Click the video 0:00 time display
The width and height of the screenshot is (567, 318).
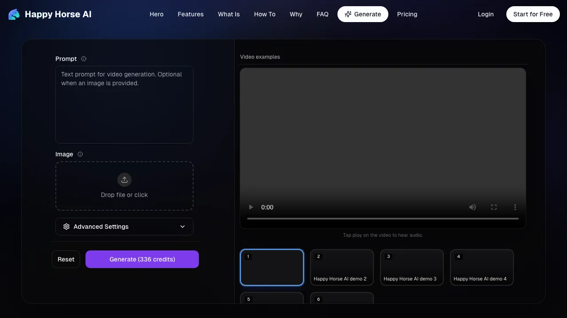click(267, 207)
